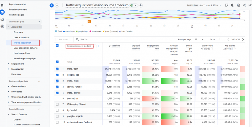Viewport: 252px width, 127px height.
Task: Go to the Home icon in the left rail
Action: (x=2, y=5)
